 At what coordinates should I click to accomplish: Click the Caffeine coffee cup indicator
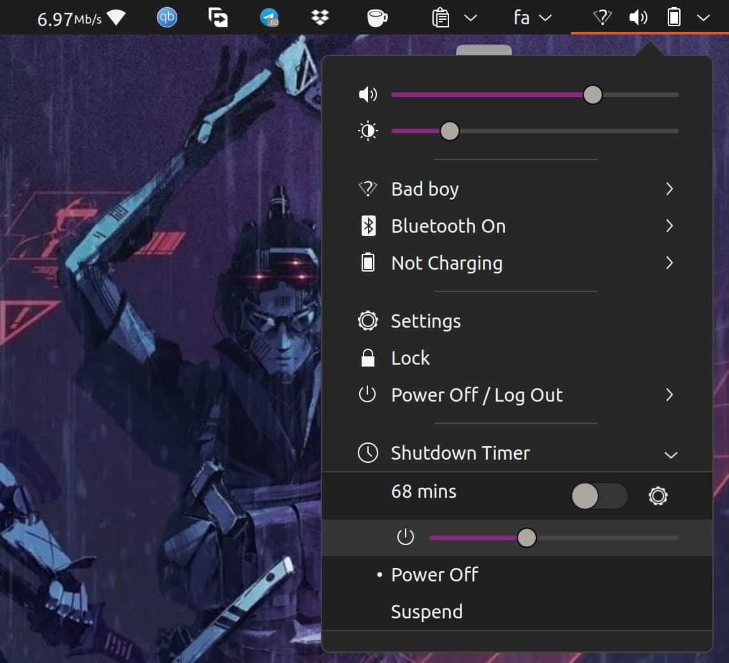point(376,18)
